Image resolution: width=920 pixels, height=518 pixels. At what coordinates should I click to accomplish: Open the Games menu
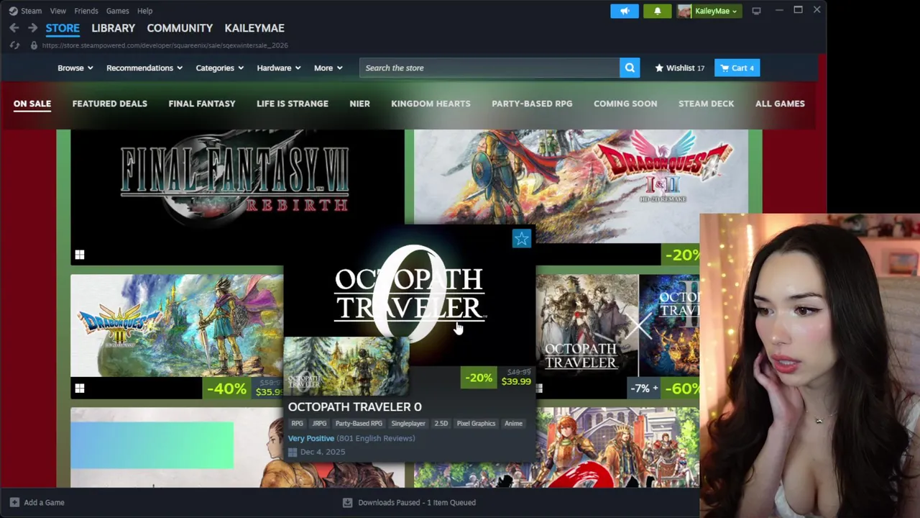click(117, 11)
